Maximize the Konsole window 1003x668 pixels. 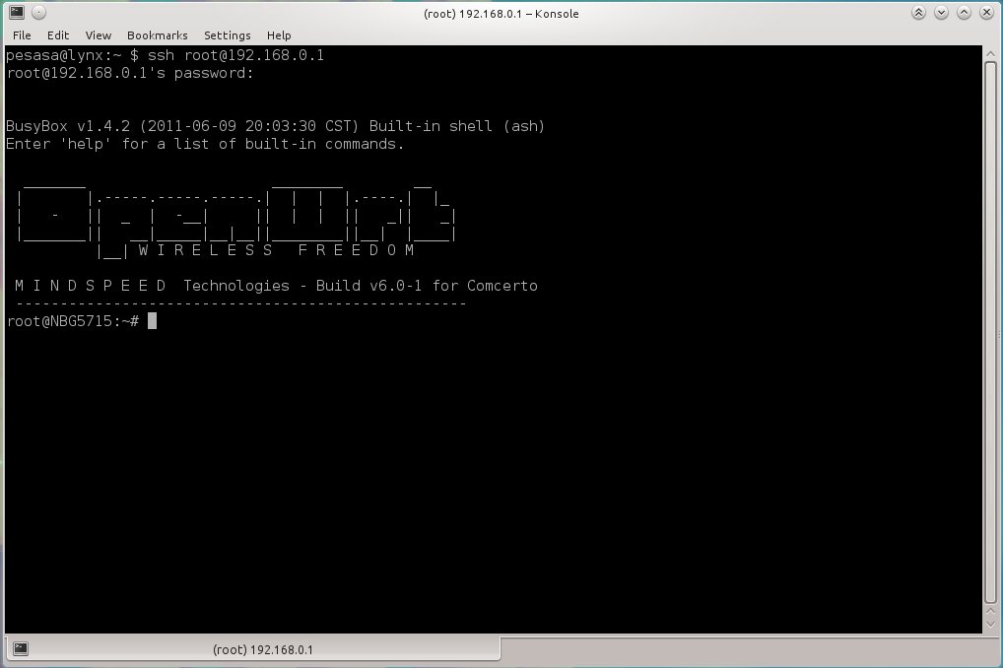(x=964, y=13)
